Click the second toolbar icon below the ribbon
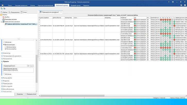 [4, 8]
